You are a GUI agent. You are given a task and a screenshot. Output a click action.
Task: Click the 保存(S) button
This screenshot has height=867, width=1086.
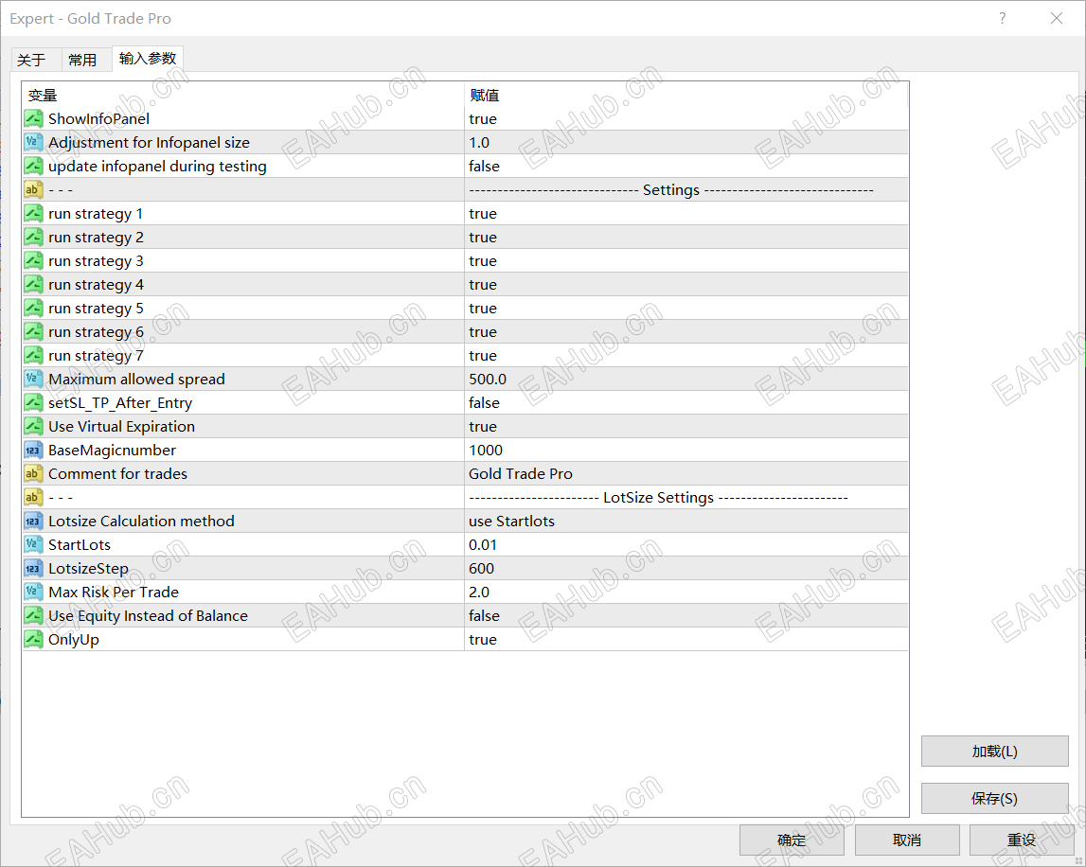point(994,799)
